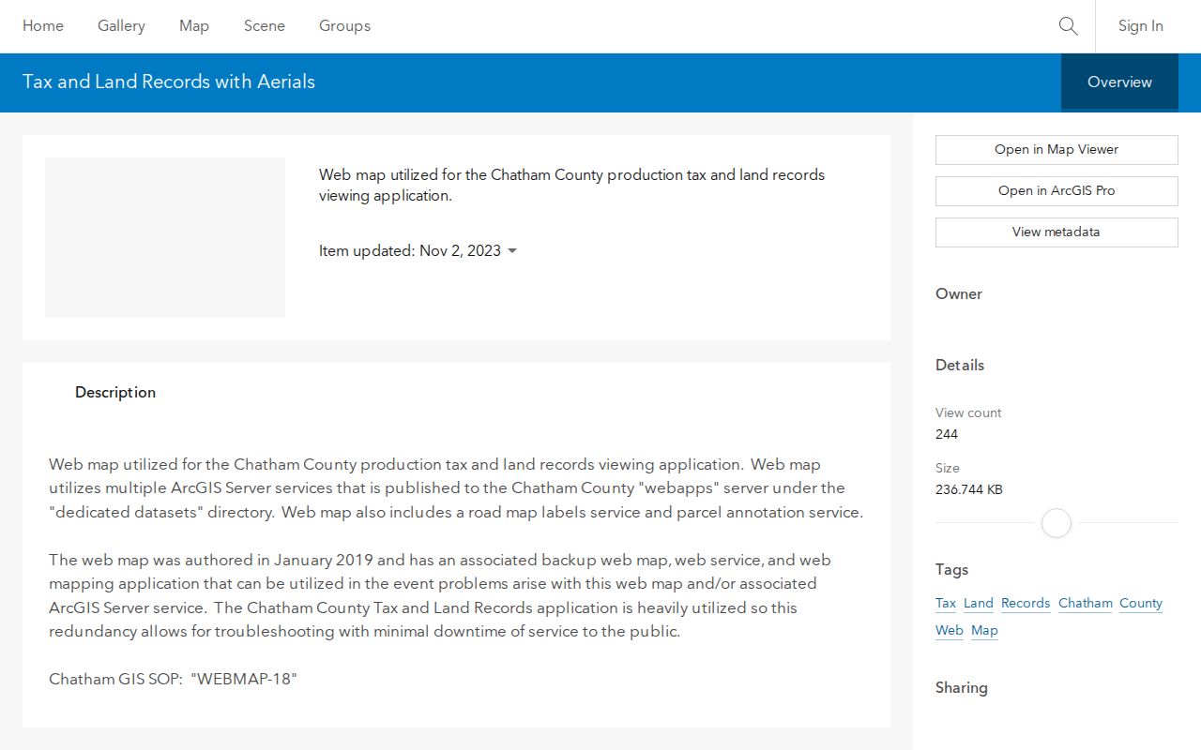Click Open in ArcGIS Pro button

coord(1057,191)
